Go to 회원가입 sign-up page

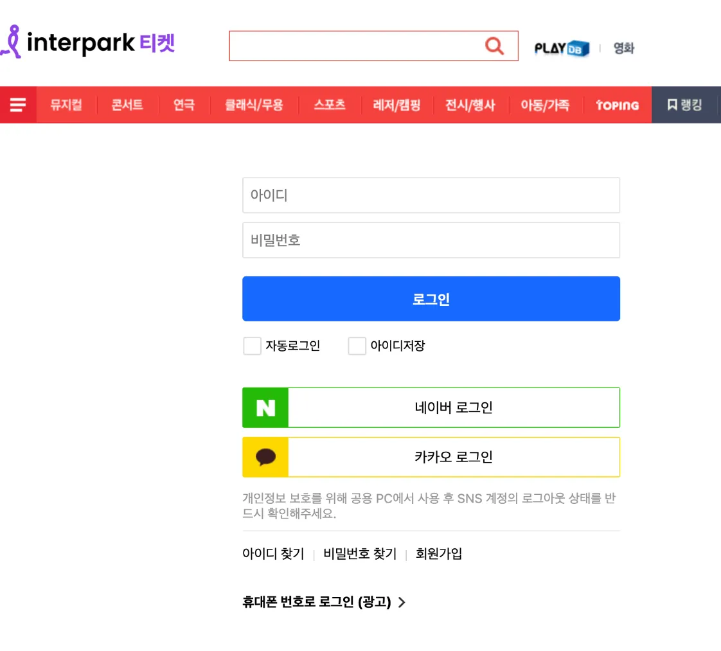click(439, 553)
